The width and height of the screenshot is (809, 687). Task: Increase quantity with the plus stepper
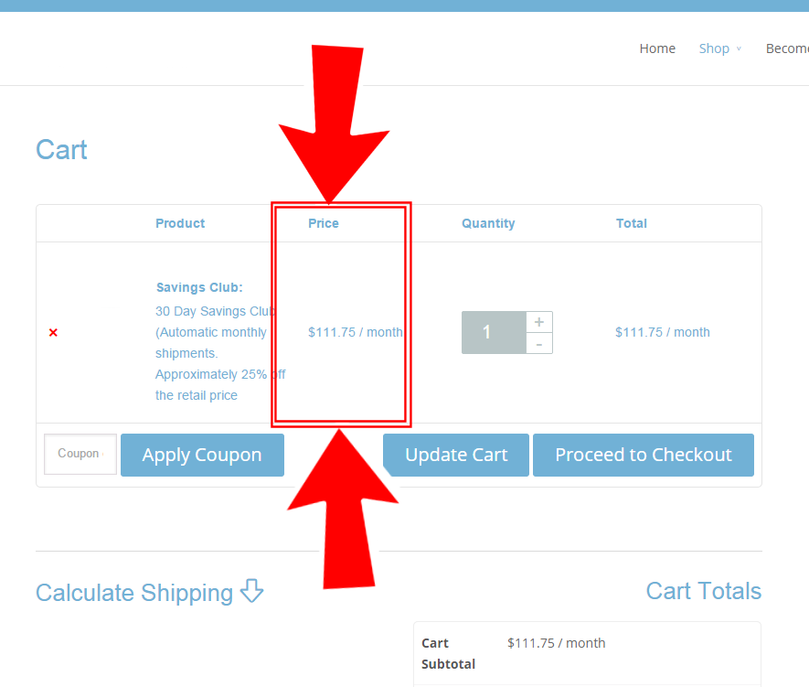[539, 322]
